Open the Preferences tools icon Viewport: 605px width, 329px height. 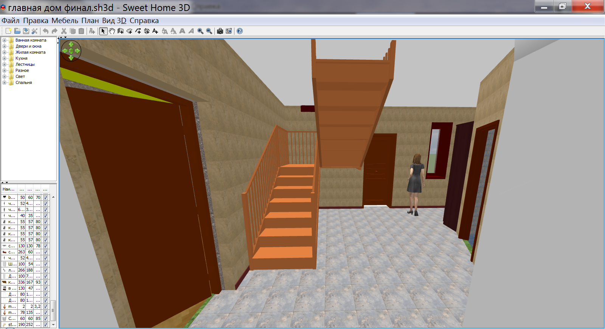(35, 31)
